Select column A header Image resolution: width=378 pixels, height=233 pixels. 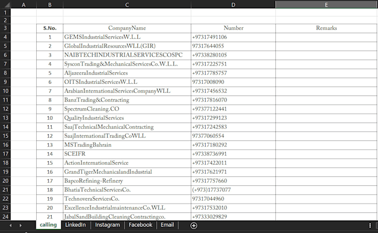click(23, 4)
